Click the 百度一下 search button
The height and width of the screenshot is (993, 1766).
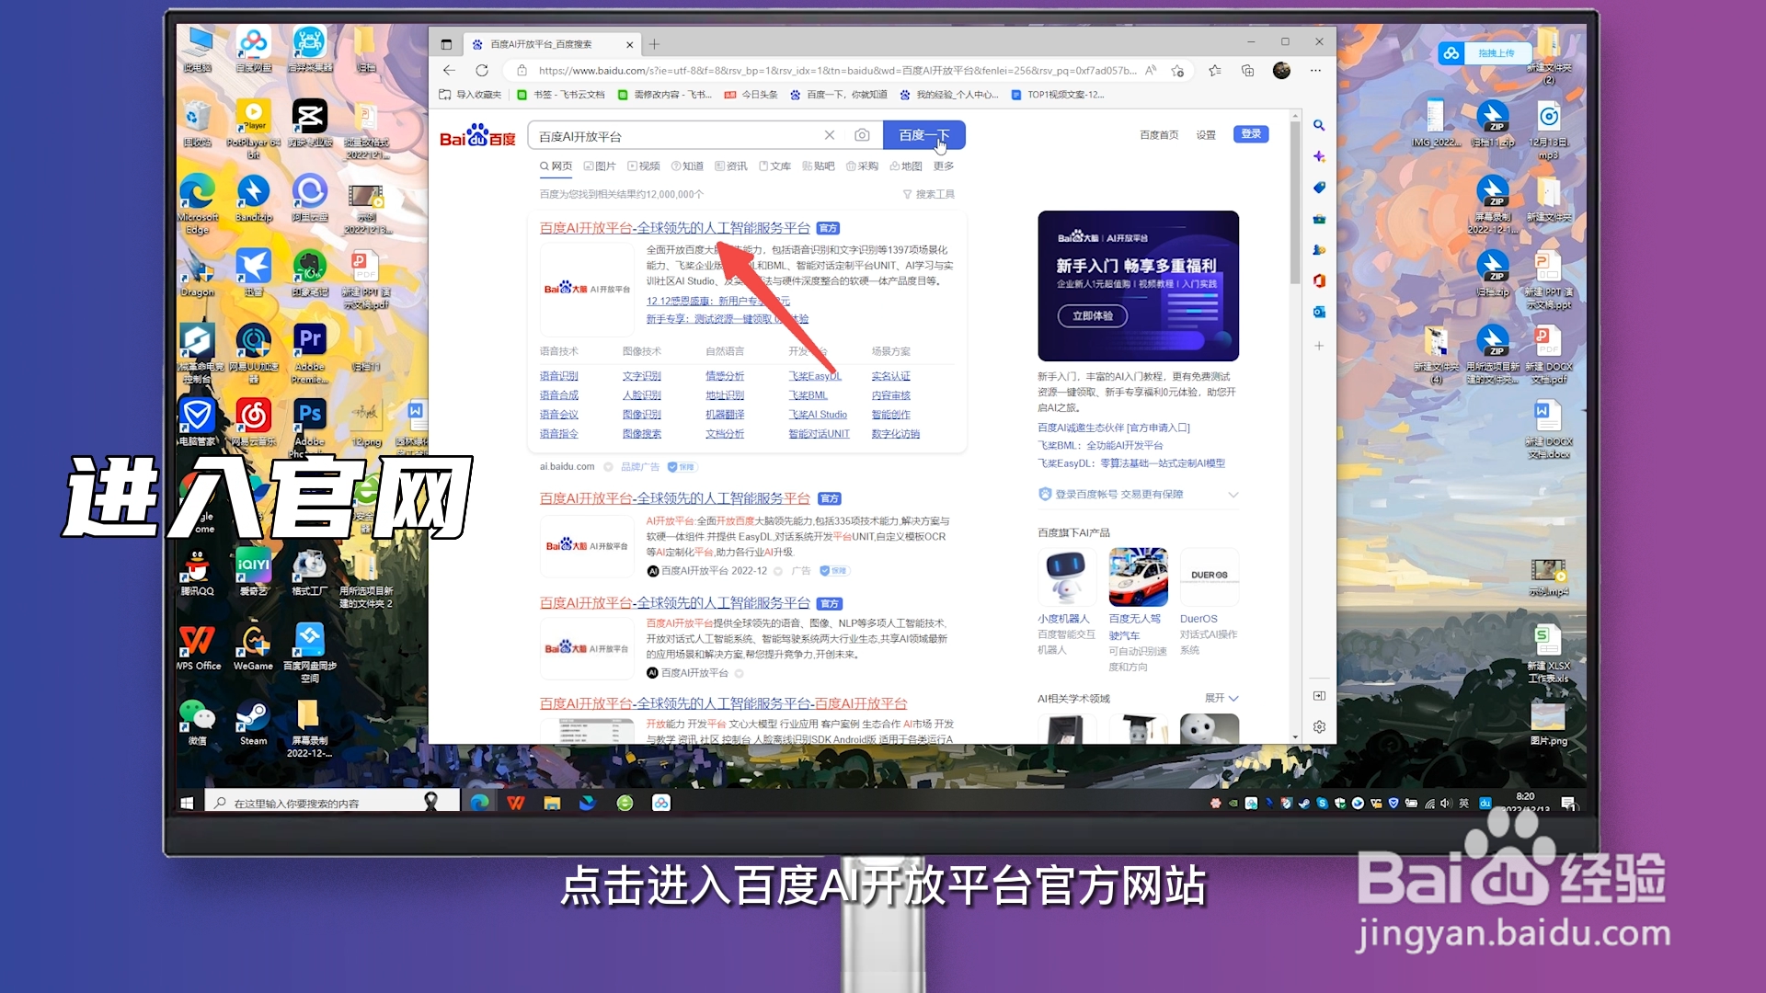[924, 134]
